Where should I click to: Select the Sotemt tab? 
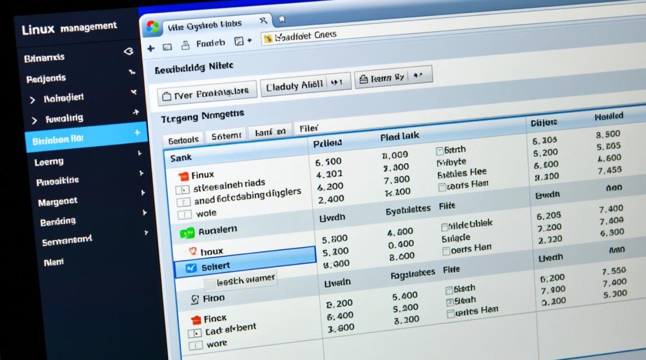tap(226, 135)
